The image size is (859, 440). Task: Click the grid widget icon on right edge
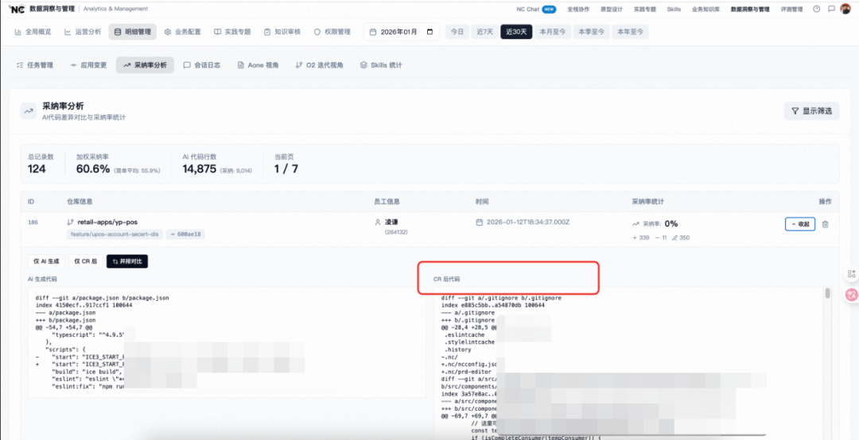[851, 274]
